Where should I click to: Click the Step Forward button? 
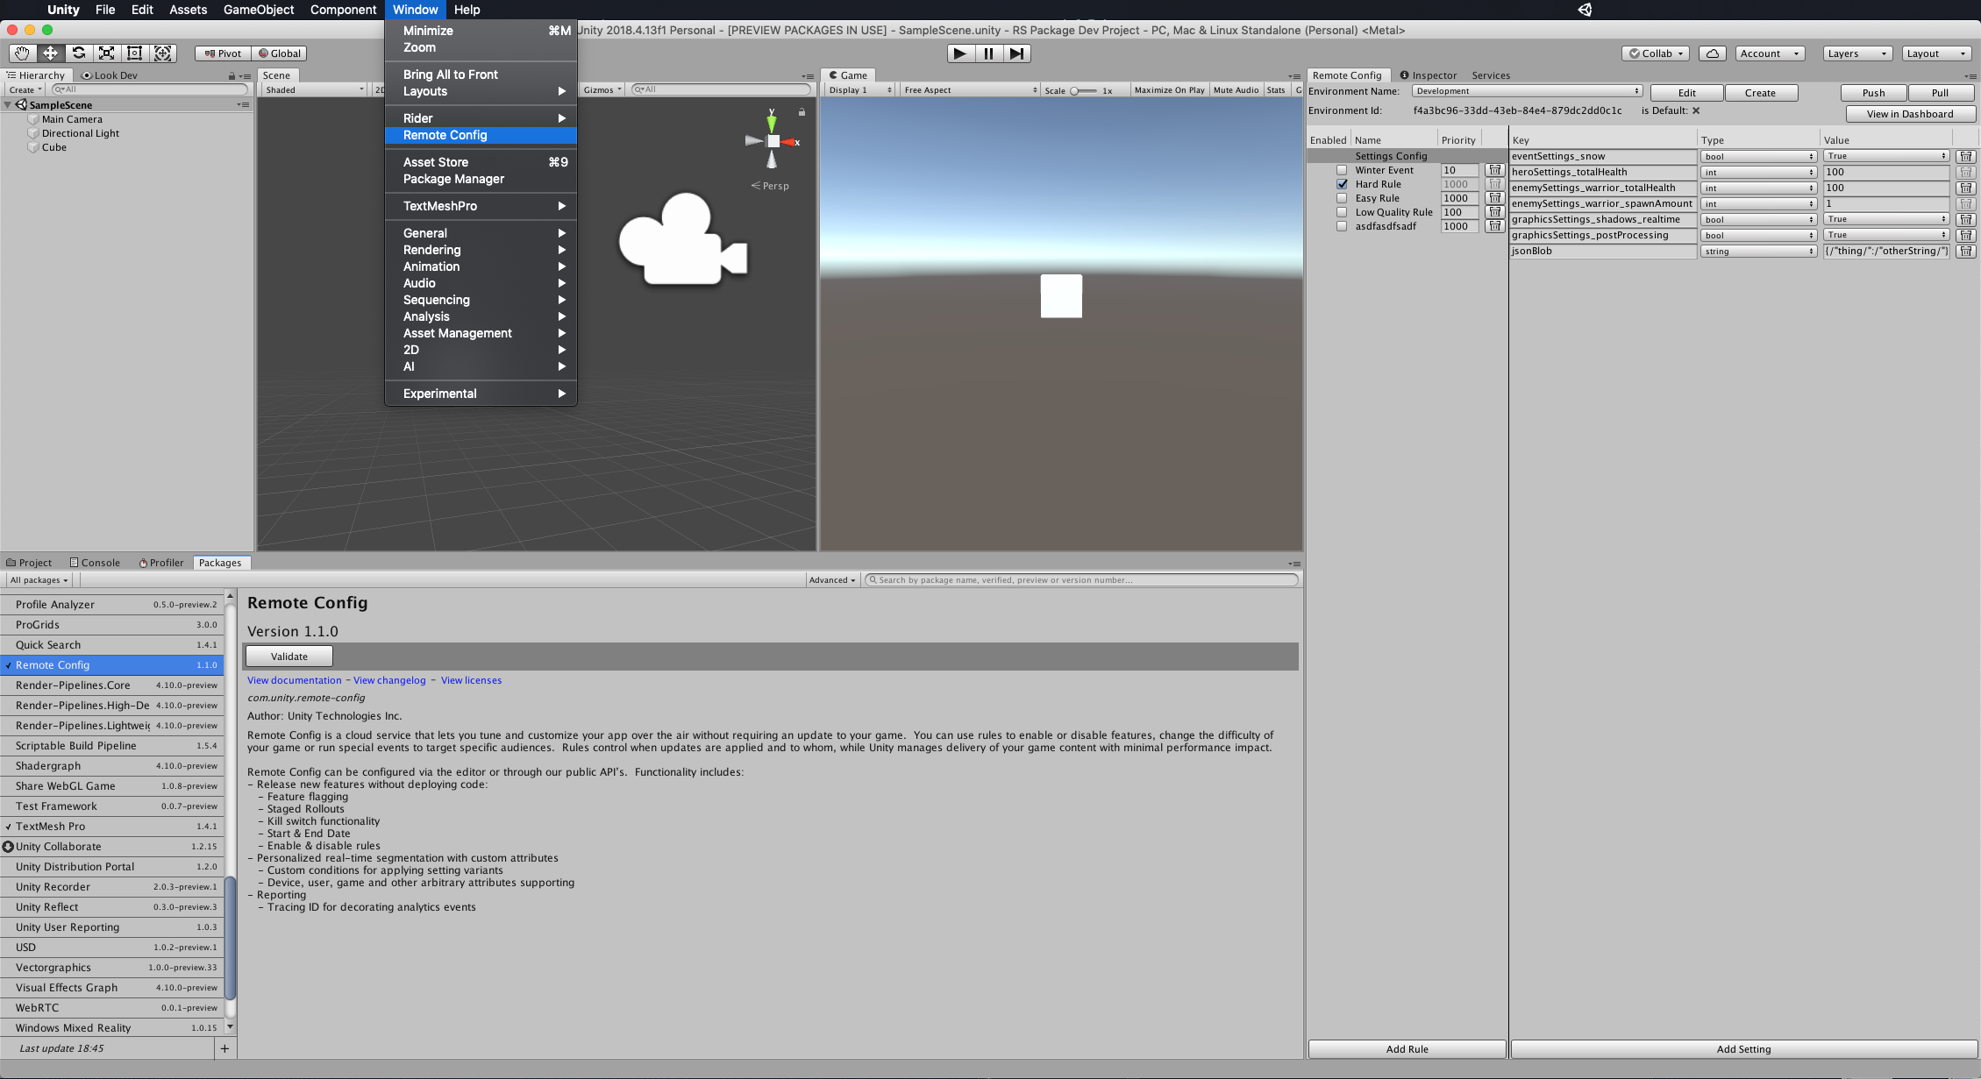[1018, 53]
